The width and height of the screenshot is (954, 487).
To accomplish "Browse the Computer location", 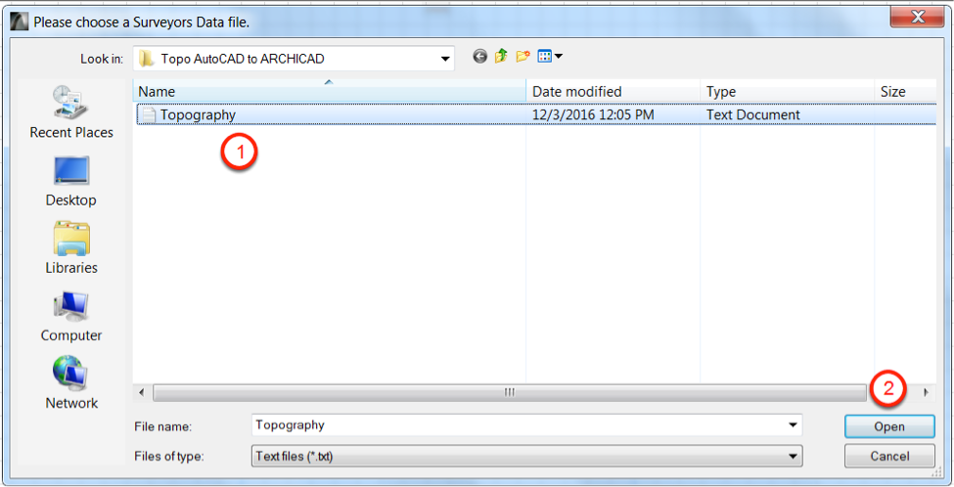I will click(71, 317).
